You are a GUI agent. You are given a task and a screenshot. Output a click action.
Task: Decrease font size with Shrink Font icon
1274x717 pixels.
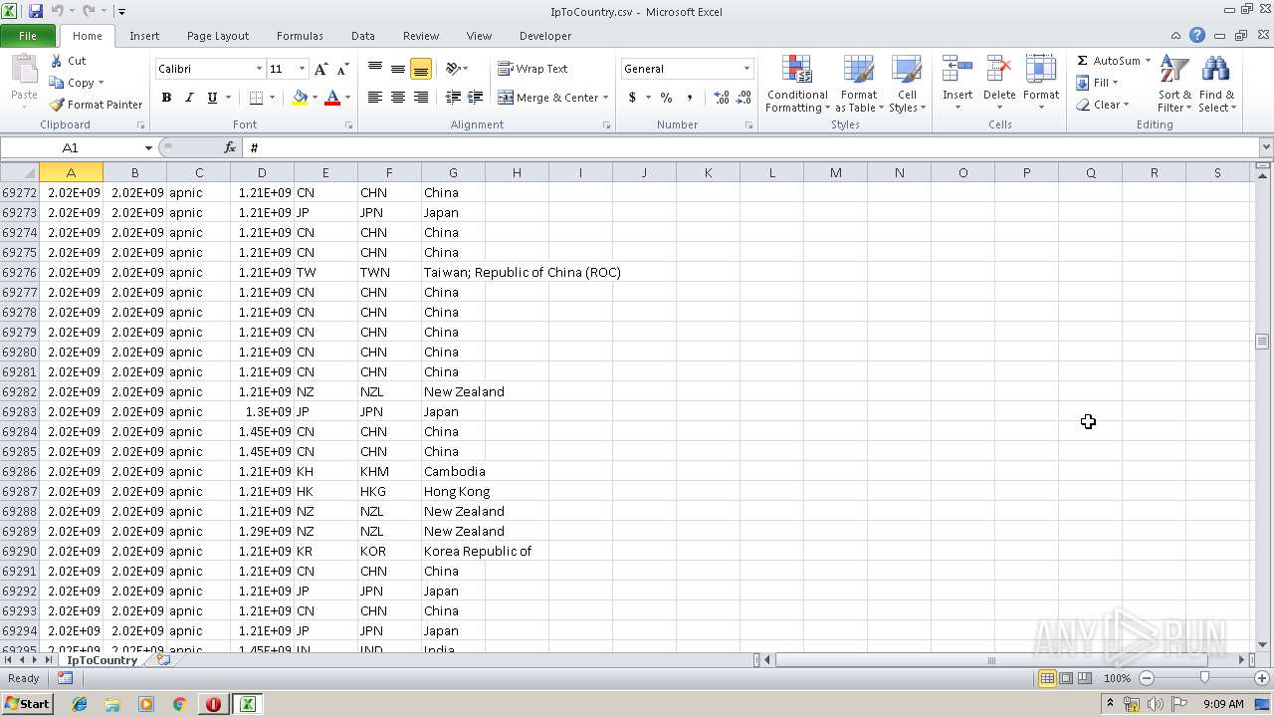pos(342,69)
